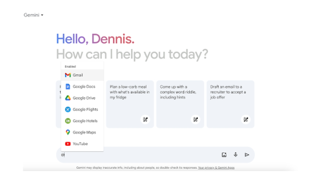
Task: Open the recruiter email draft suggestion card
Action: tap(230, 104)
